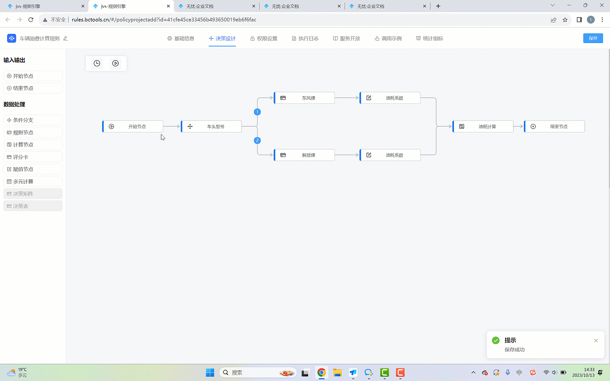Image resolution: width=610 pixels, height=381 pixels.
Task: Choose 多元计算 in the sidebar palette
Action: tap(33, 181)
